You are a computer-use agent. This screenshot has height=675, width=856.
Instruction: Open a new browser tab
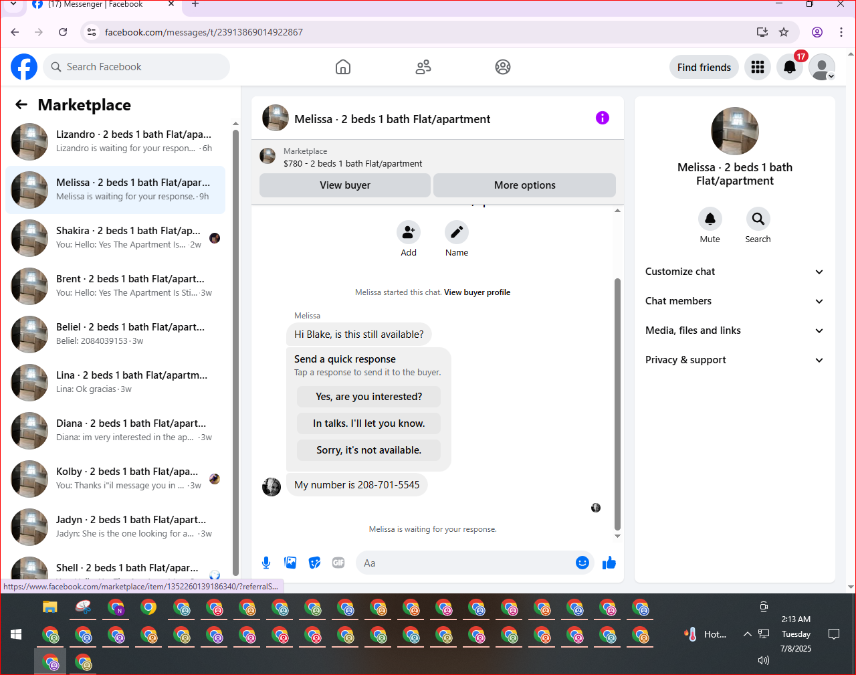[195, 4]
